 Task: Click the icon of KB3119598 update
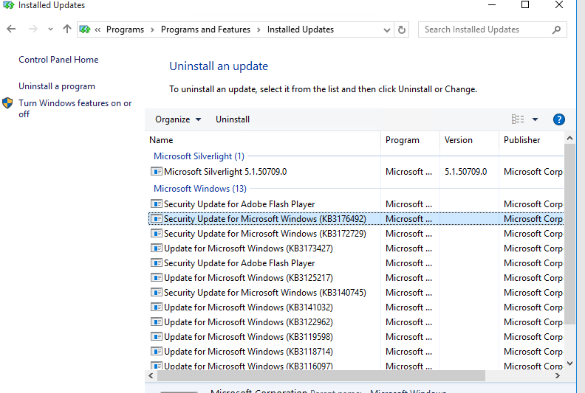pos(156,336)
